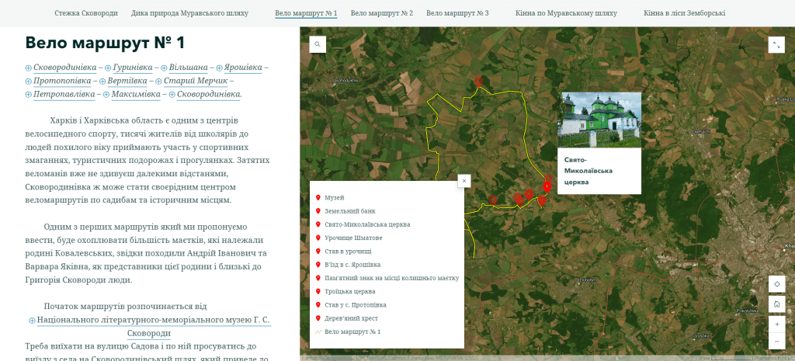Click the pin icon next to Земельний банк
The height and width of the screenshot is (361, 795).
click(x=318, y=211)
